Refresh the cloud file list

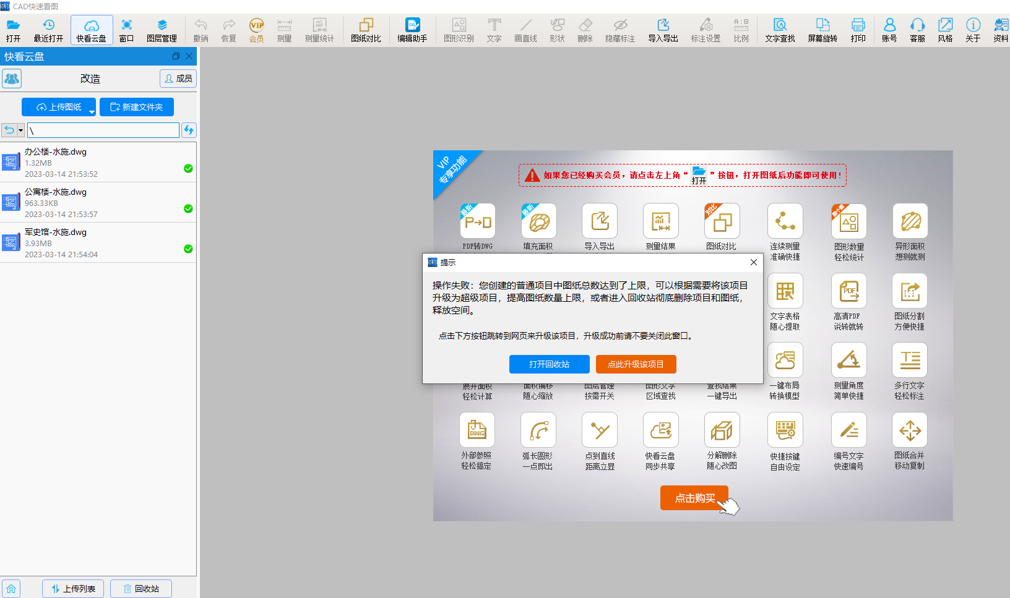(x=189, y=130)
